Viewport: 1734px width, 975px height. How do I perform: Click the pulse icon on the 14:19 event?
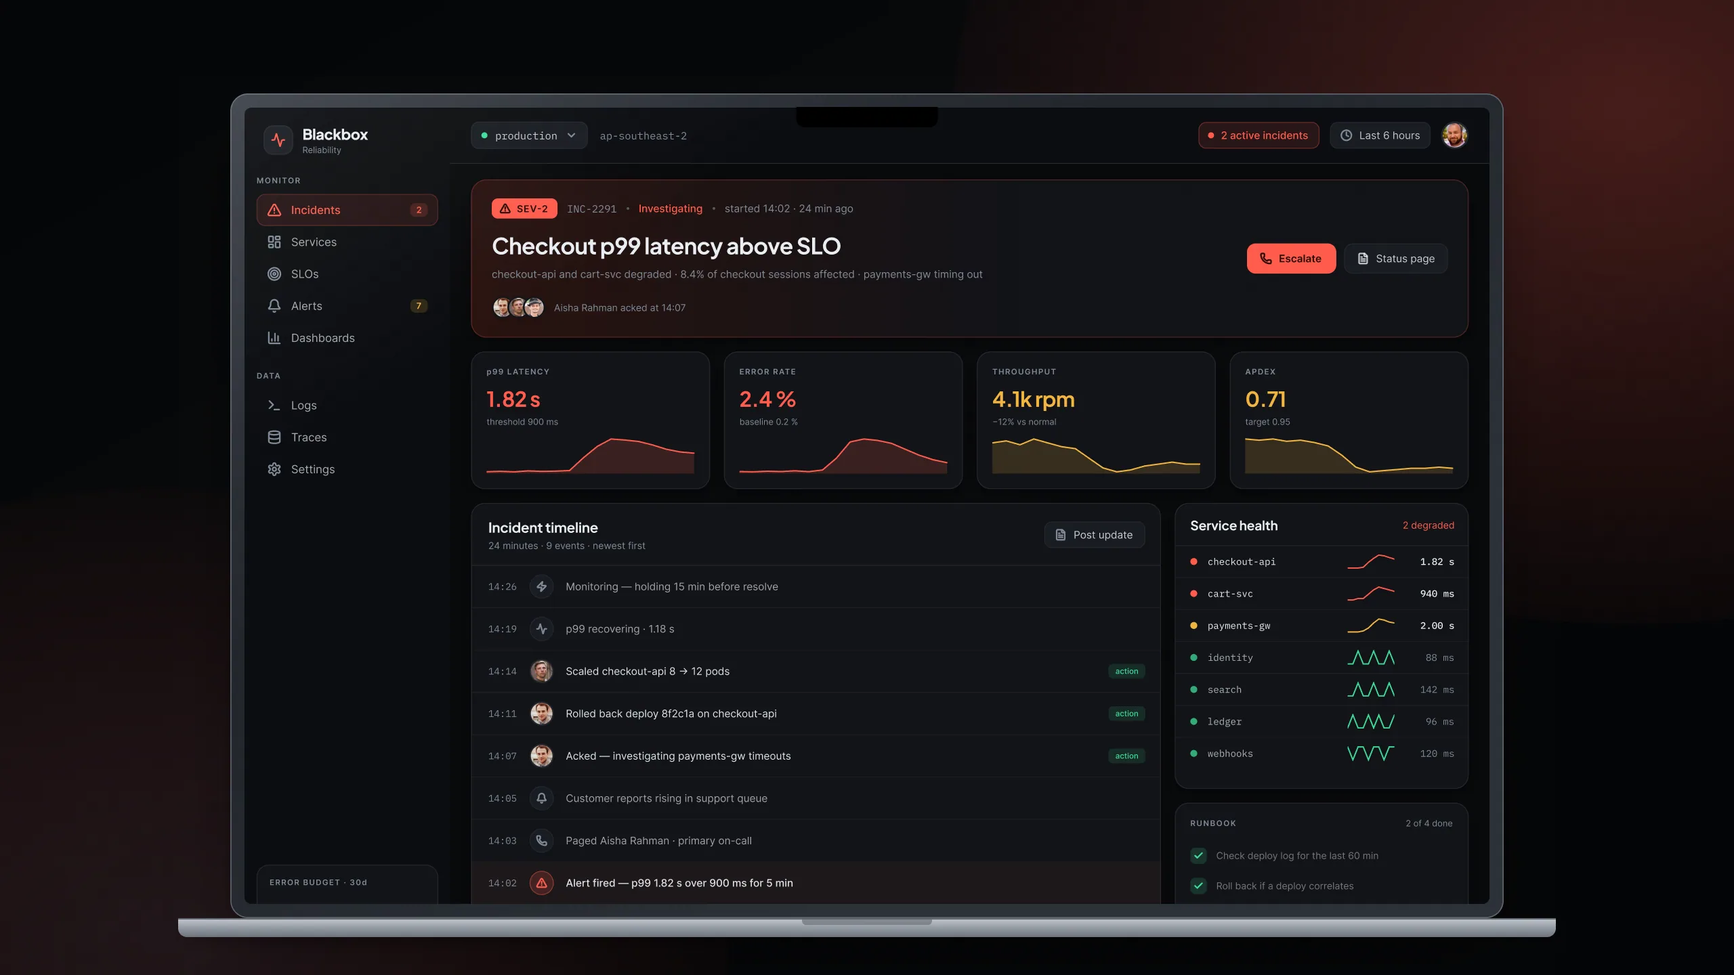(x=541, y=629)
